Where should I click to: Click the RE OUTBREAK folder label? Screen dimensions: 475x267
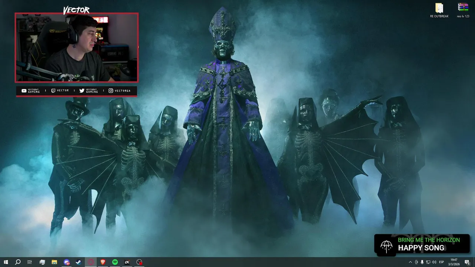pyautogui.click(x=439, y=16)
